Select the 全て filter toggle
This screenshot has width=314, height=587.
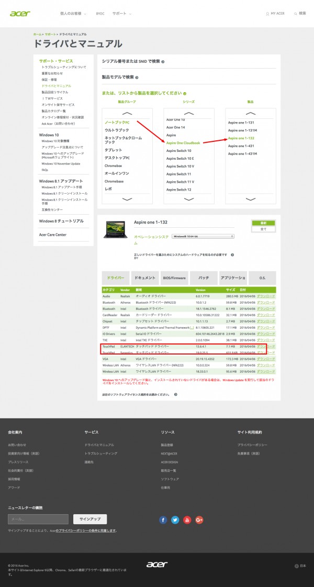point(263,229)
